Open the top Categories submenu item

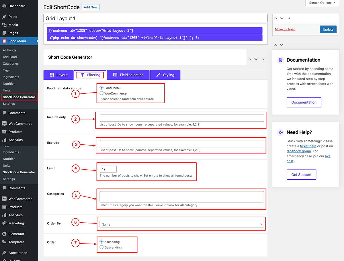[11, 64]
